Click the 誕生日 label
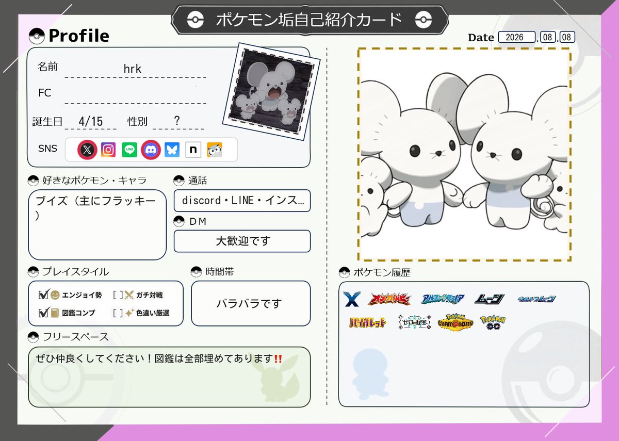The image size is (619, 441). pyautogui.click(x=47, y=122)
